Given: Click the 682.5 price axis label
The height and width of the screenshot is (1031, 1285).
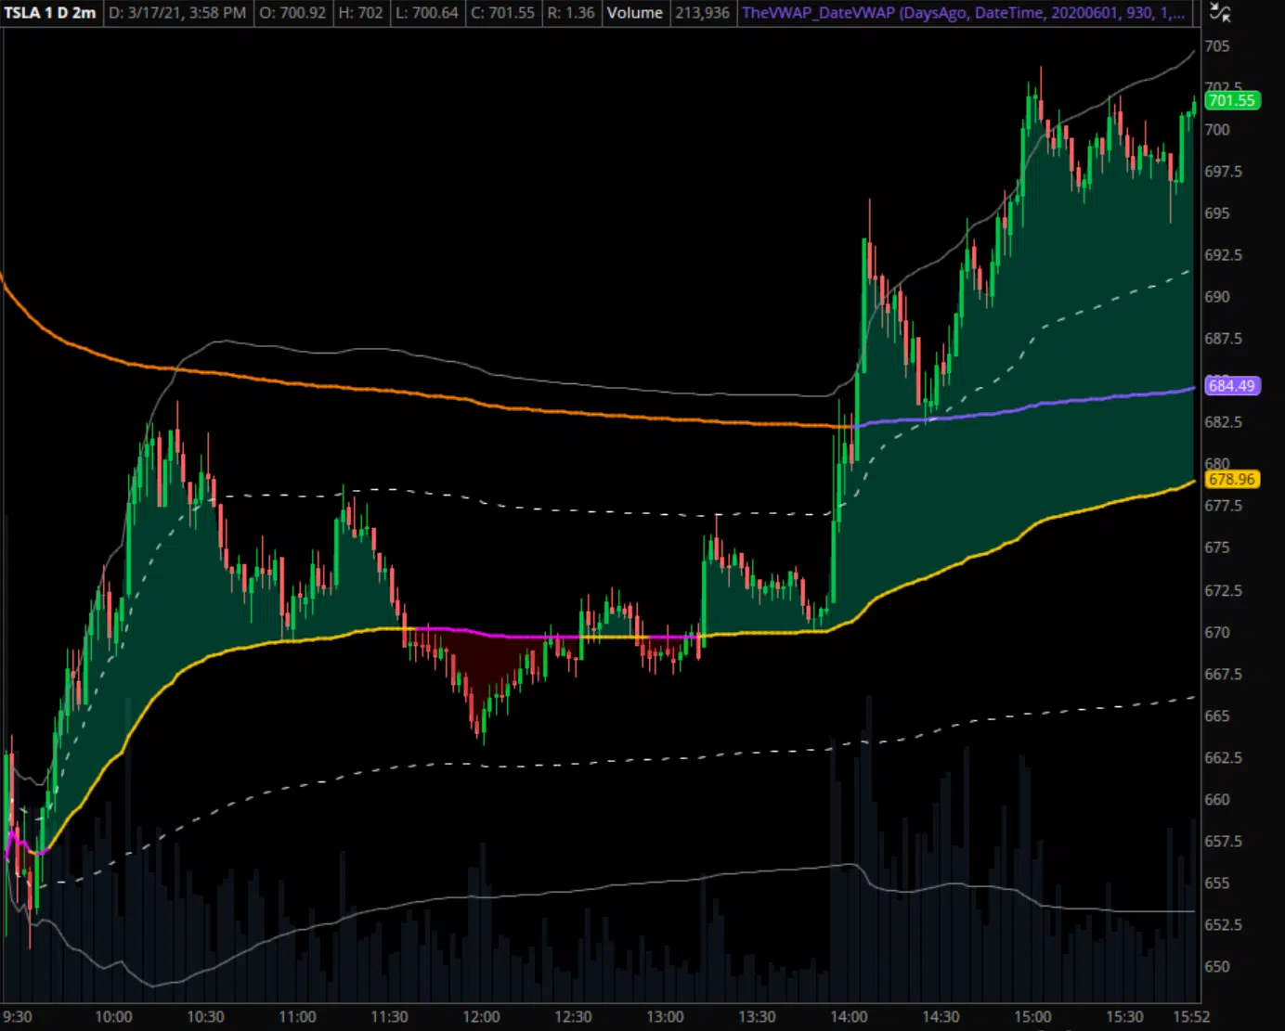Looking at the screenshot, I should pyautogui.click(x=1223, y=422).
